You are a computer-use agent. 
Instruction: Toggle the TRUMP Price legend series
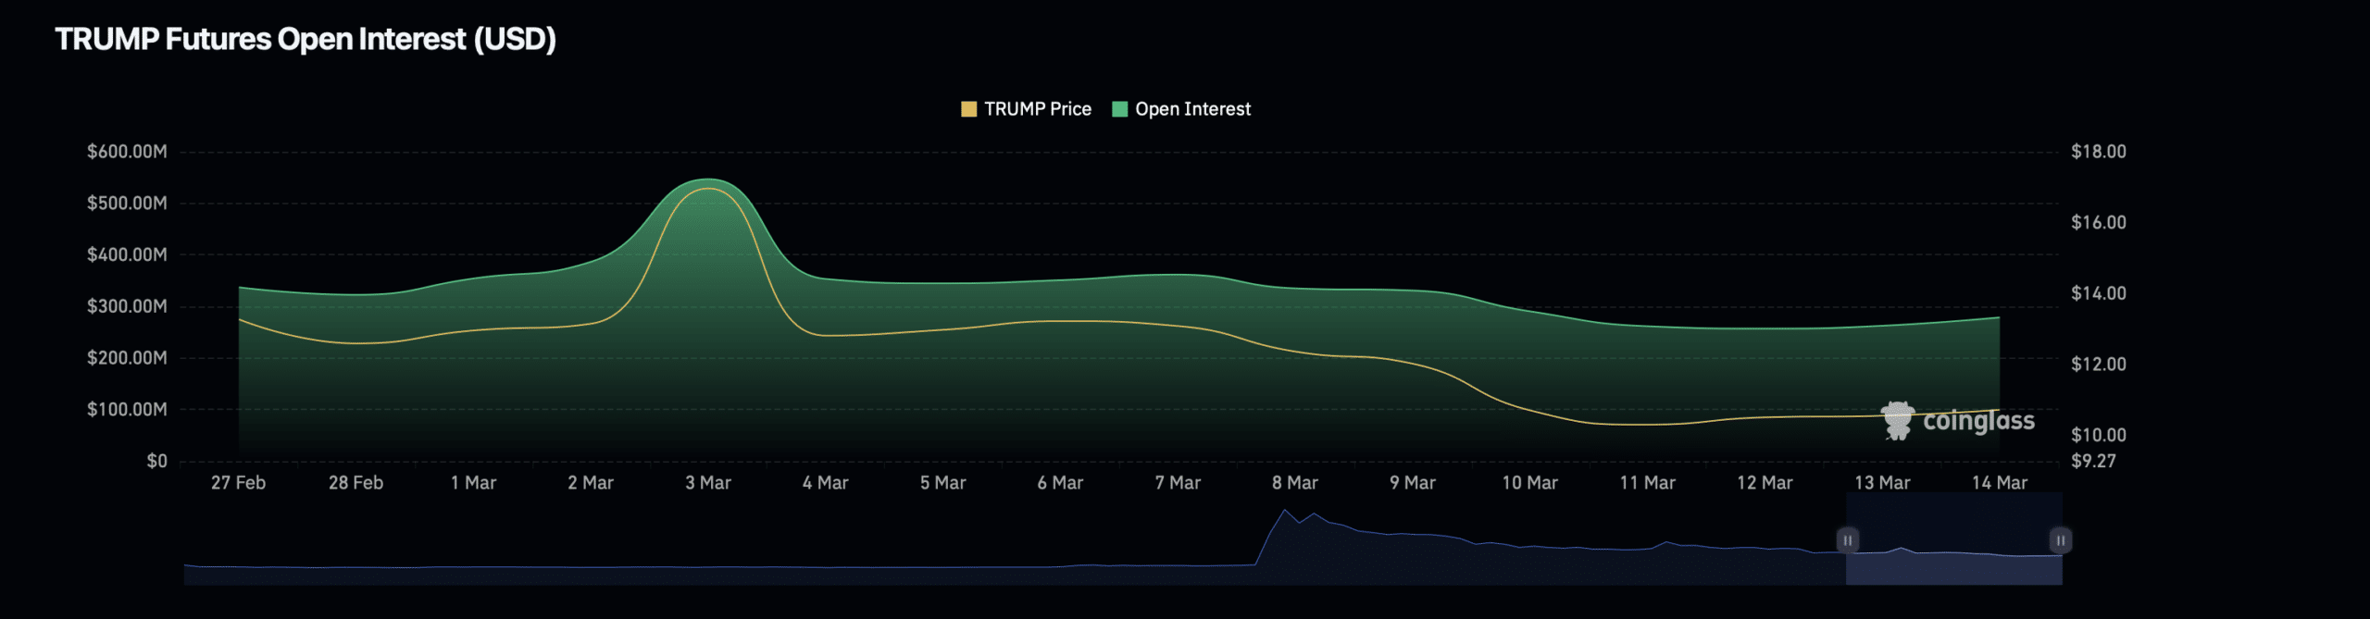pyautogui.click(x=1026, y=109)
